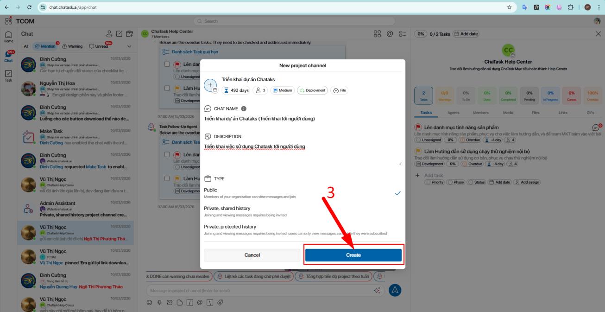Switch to the GIFs tab
Screen dimensions: 605x312
pos(590,113)
